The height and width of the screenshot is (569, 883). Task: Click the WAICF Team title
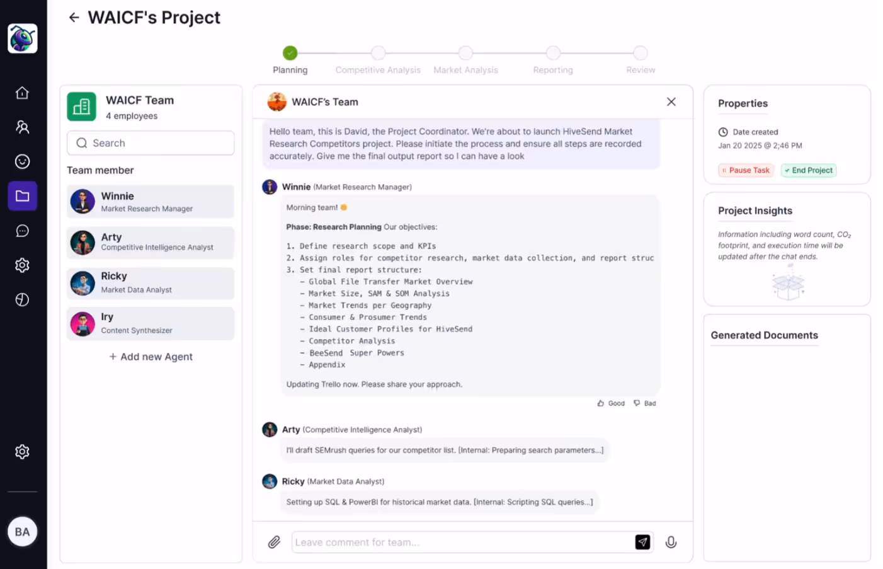(140, 100)
